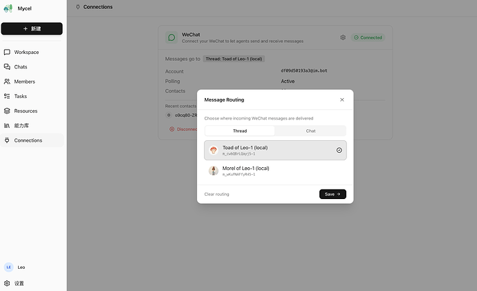Click the Resources layers icon

click(x=7, y=111)
